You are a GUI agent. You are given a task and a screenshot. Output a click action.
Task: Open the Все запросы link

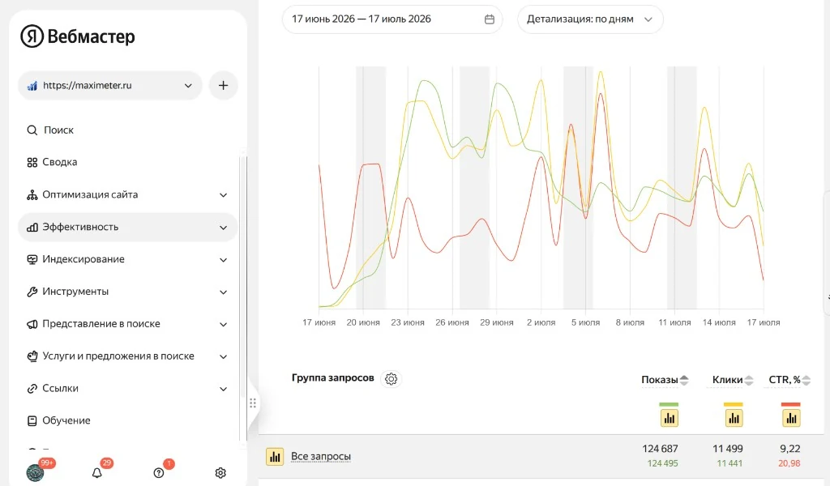pos(321,456)
